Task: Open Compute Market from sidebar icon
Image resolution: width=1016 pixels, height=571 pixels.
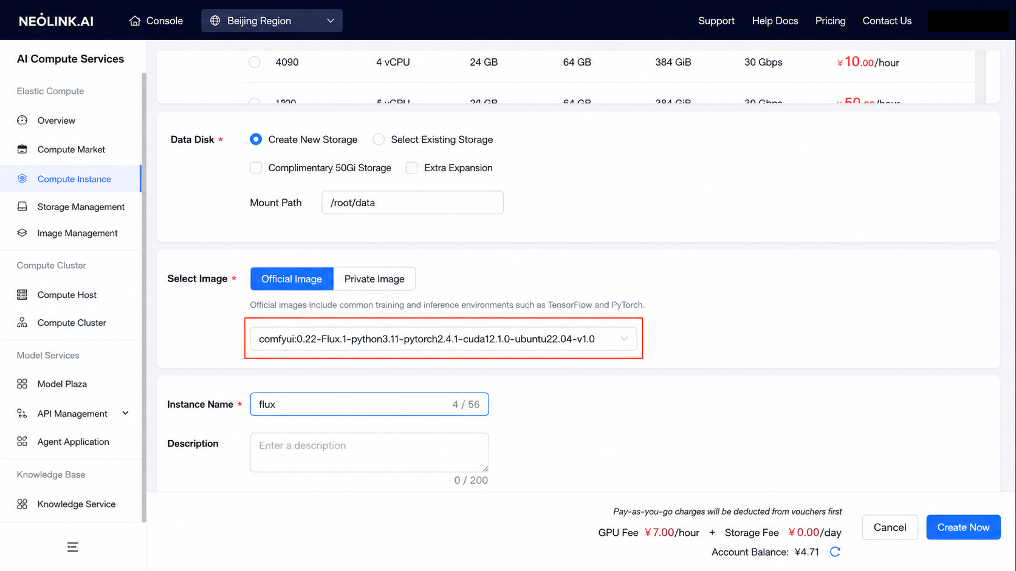Action: pos(22,149)
